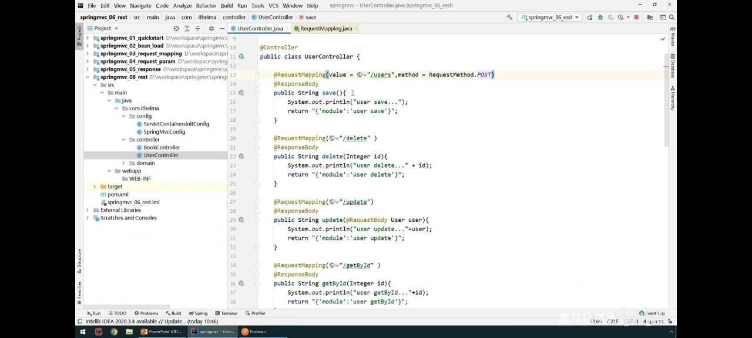
Task: Click the Rerun configuration icon in toolbar
Action: tap(591, 18)
